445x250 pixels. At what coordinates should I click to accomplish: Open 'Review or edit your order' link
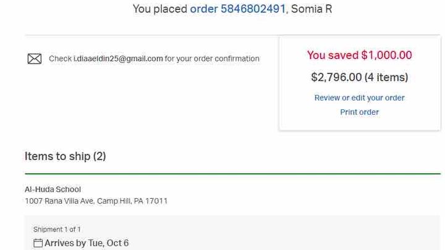pyautogui.click(x=359, y=98)
